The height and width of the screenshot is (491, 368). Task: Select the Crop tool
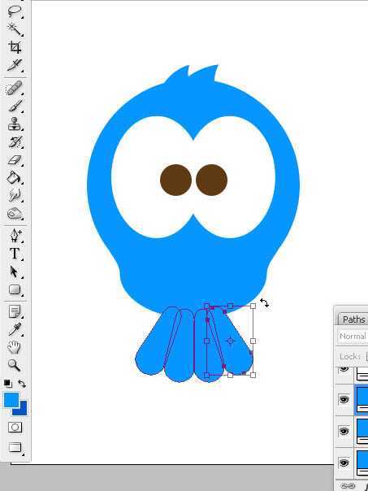click(x=15, y=47)
